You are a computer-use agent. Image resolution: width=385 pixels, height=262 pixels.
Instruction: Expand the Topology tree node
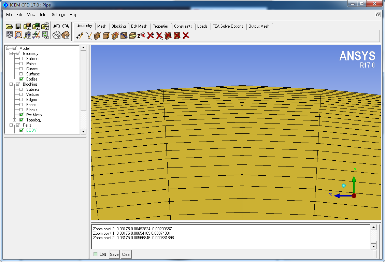(x=14, y=120)
